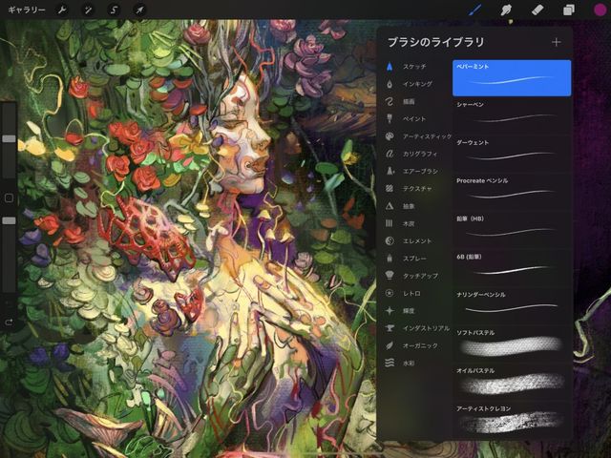
Task: Click the brush opacity slider handle
Action: [x=9, y=220]
